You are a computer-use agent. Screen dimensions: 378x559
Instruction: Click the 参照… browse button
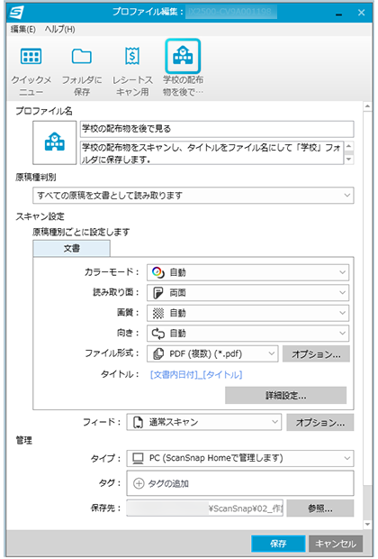point(320,508)
